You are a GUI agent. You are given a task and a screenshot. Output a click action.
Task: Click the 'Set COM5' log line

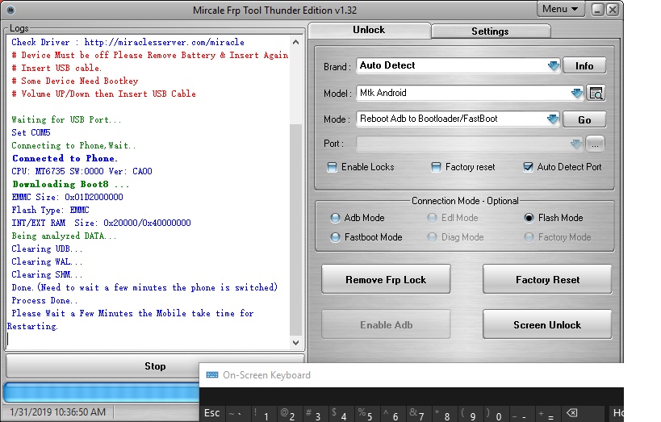pos(31,132)
